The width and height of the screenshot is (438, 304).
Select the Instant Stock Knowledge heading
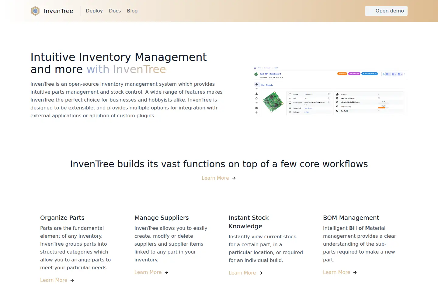(x=249, y=222)
